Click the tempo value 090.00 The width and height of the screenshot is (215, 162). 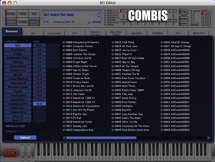tap(96, 22)
